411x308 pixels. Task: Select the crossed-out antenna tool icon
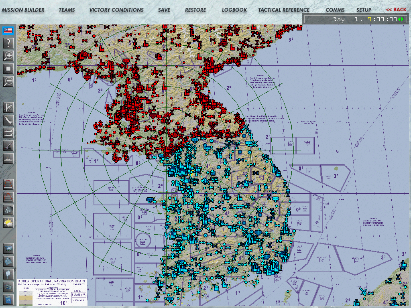click(x=8, y=107)
